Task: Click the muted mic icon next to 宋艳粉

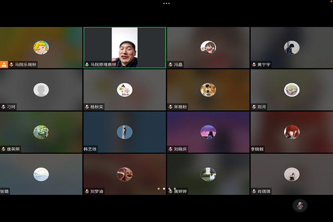Action: click(x=170, y=107)
